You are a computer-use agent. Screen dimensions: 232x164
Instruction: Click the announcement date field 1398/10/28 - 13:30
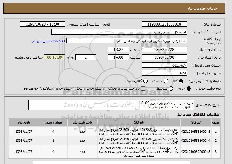[42, 24]
